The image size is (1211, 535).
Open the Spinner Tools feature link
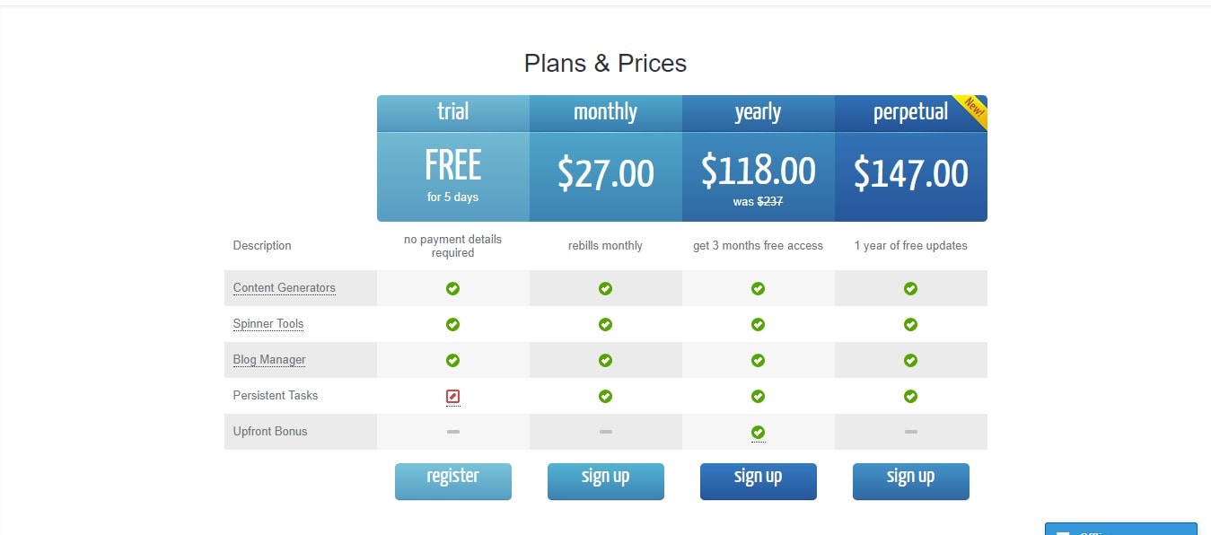pos(268,324)
